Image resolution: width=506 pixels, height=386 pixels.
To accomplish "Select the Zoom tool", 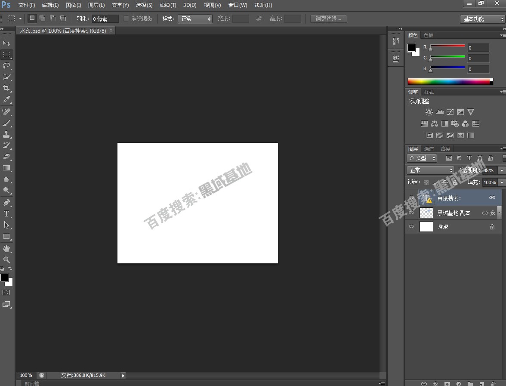I will [x=6, y=259].
